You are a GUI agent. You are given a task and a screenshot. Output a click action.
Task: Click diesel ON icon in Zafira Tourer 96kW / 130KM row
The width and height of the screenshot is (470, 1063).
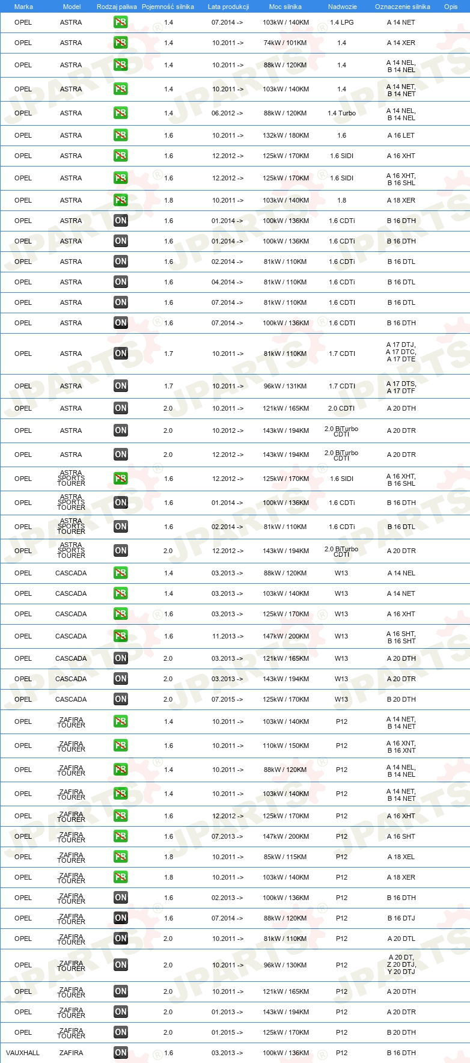click(x=120, y=965)
